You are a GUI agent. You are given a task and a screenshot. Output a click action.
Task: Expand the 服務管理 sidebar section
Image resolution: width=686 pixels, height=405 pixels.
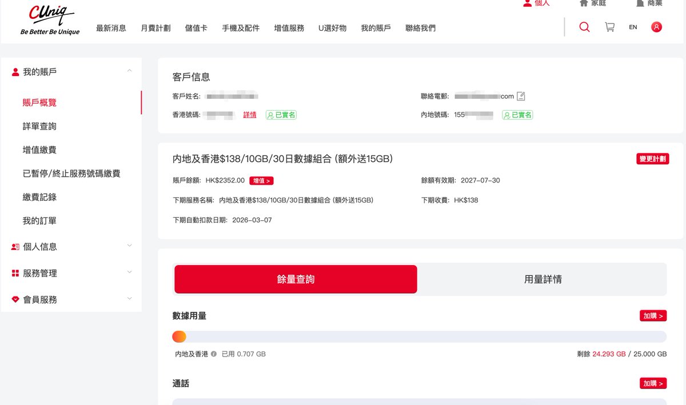click(129, 272)
